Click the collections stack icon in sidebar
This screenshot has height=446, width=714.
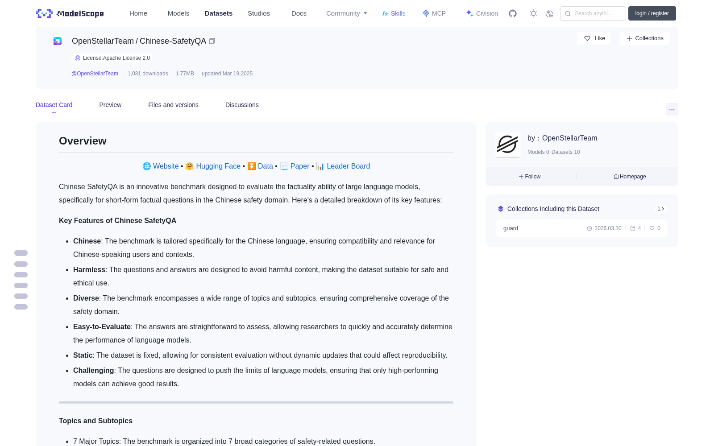501,209
